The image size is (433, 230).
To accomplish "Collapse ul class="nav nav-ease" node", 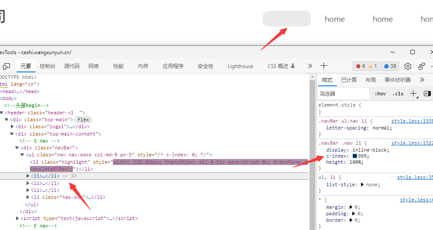I will pyautogui.click(x=23, y=155).
